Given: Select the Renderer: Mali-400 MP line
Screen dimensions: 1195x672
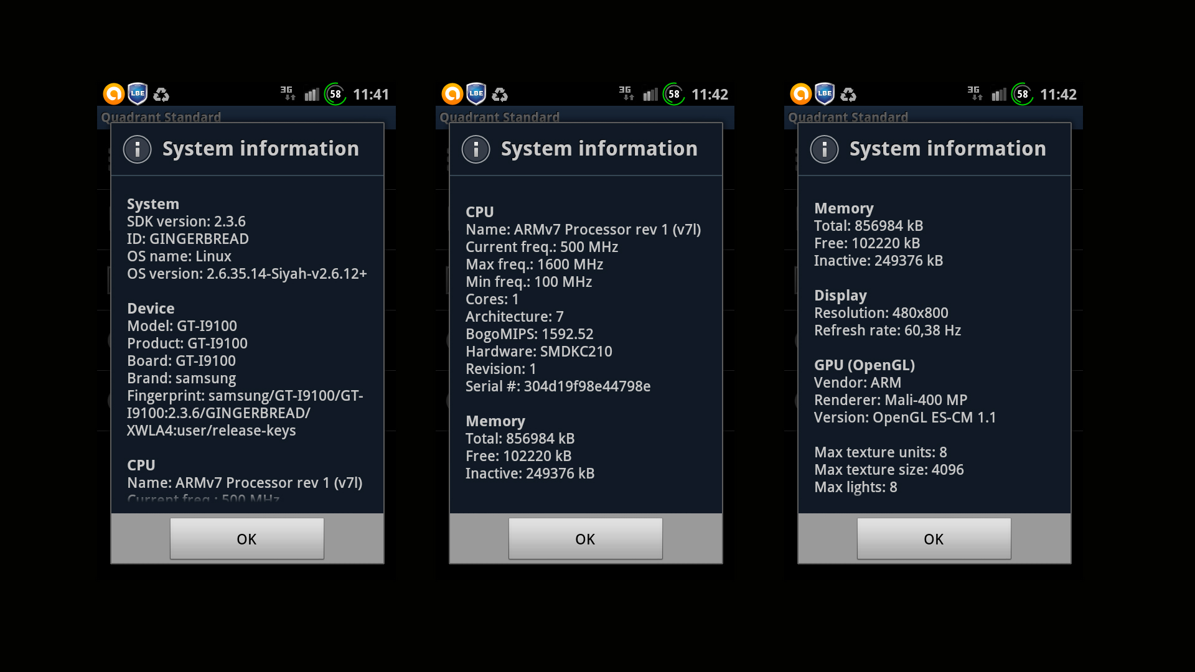Looking at the screenshot, I should point(891,400).
